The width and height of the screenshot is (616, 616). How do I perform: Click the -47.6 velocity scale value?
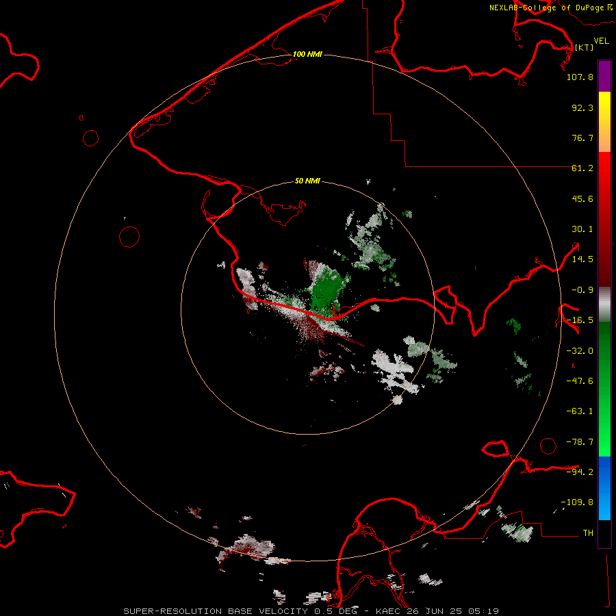(580, 381)
